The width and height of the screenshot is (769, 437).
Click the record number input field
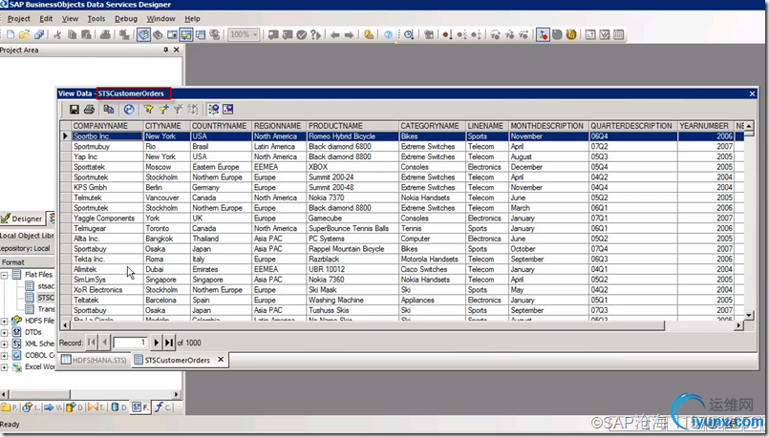[x=130, y=342]
